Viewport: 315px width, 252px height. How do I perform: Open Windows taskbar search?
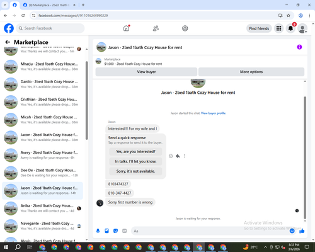tap(18, 247)
